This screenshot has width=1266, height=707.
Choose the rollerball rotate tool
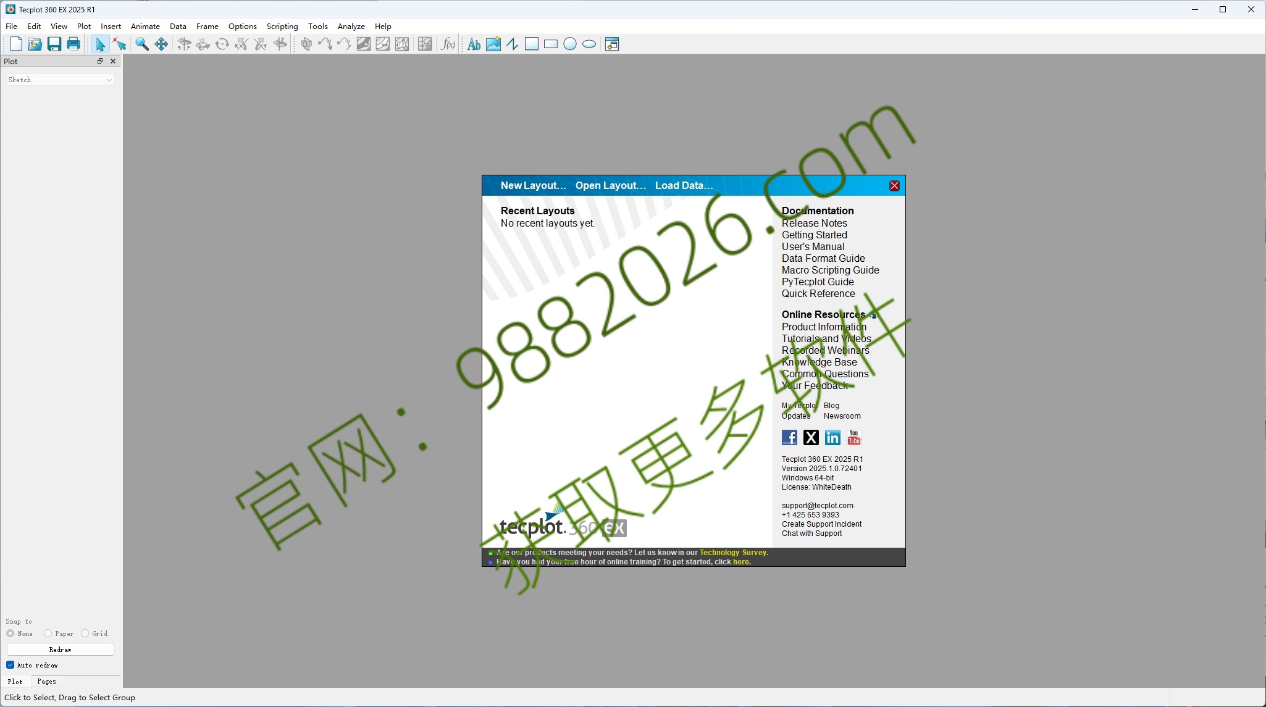(x=203, y=44)
